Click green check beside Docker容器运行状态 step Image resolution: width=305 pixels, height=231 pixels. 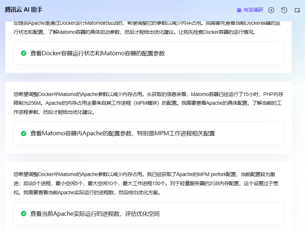[24, 53]
